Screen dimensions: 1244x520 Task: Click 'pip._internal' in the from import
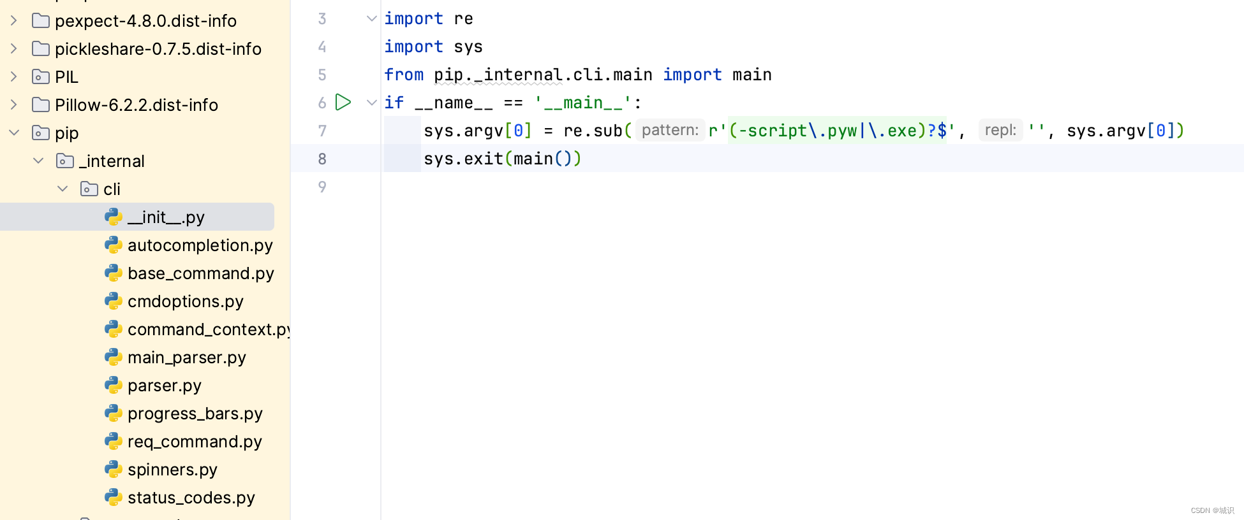498,75
